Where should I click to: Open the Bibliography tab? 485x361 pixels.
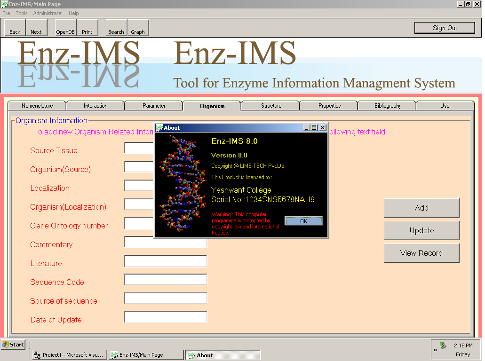[388, 106]
